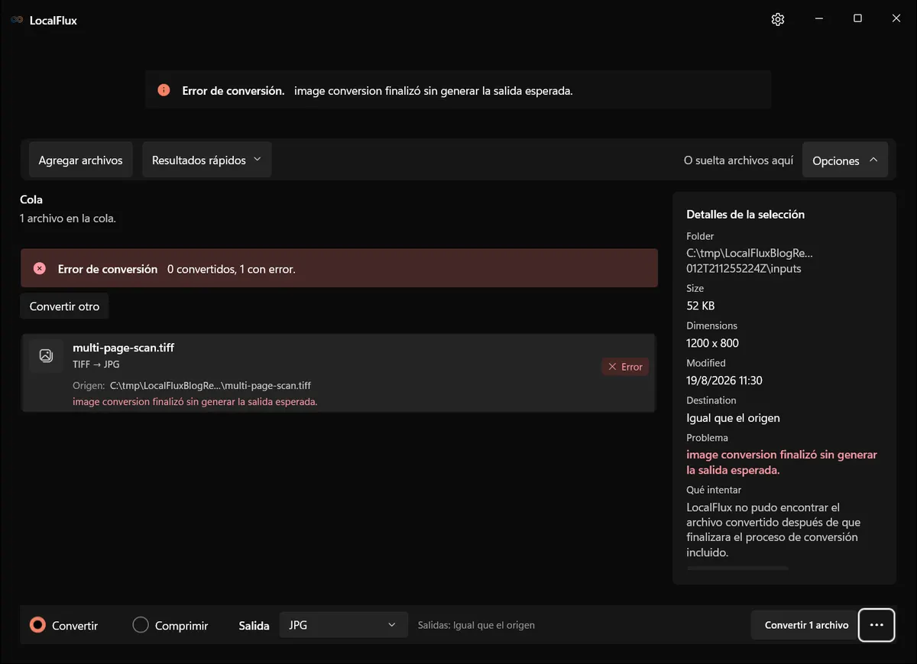Close the LocalFlux window
The width and height of the screenshot is (917, 664).
896,19
